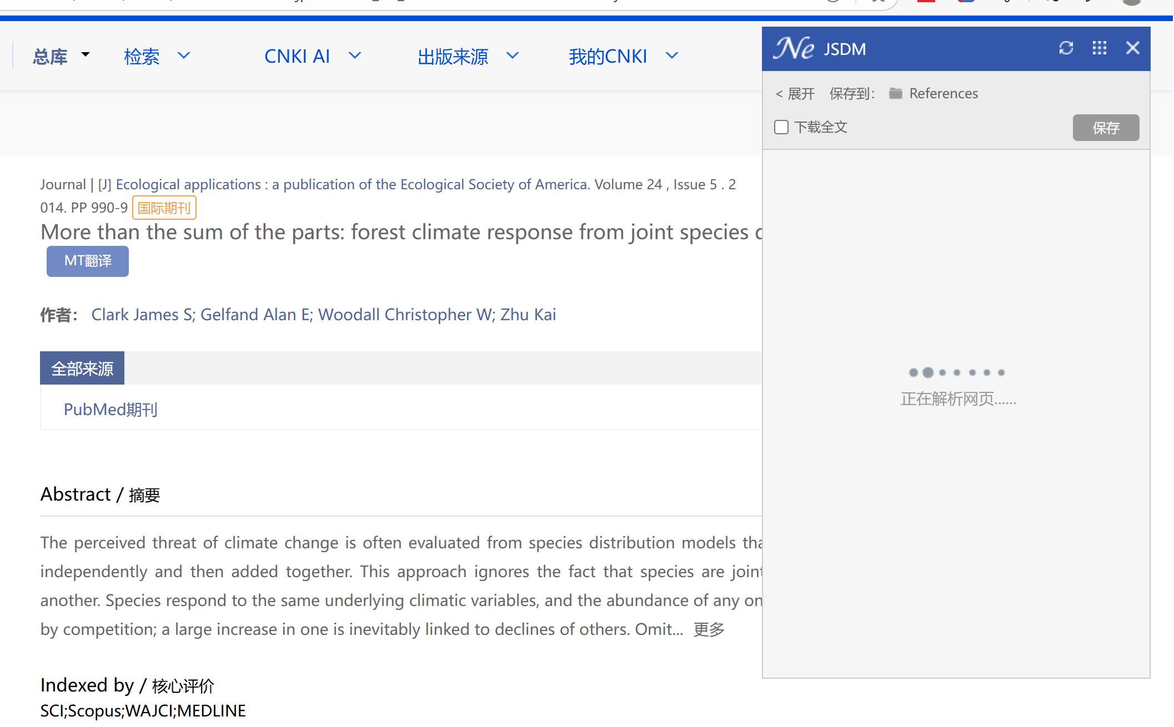
Task: Open the 我的CNKI menu
Action: 608,56
